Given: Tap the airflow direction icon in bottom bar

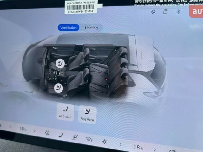Looking at the screenshot, I should tap(75, 137).
